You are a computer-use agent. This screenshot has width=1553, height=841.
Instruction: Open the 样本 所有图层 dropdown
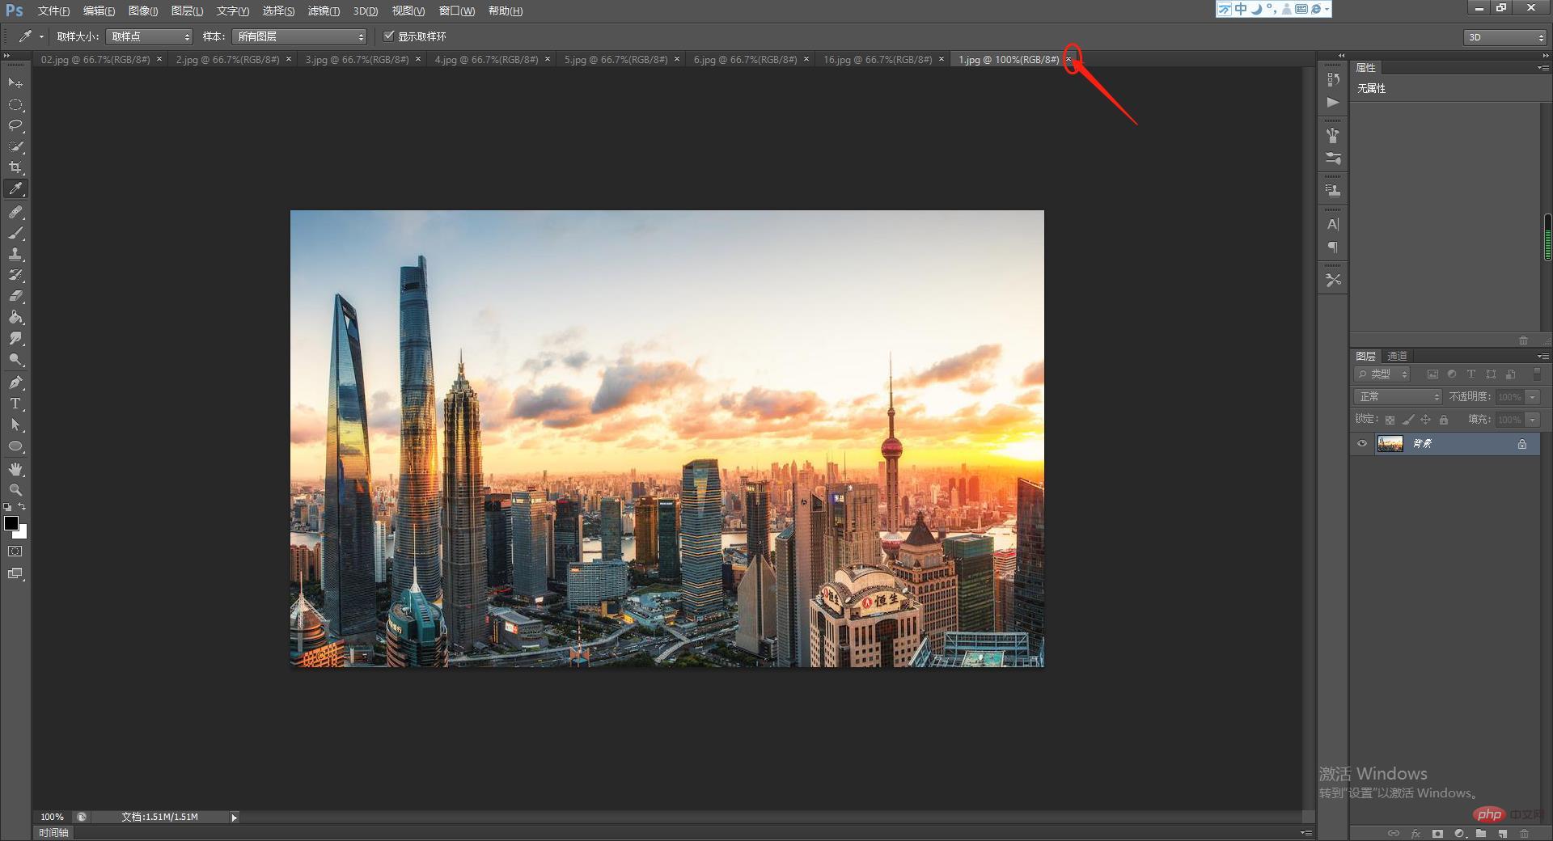[299, 36]
